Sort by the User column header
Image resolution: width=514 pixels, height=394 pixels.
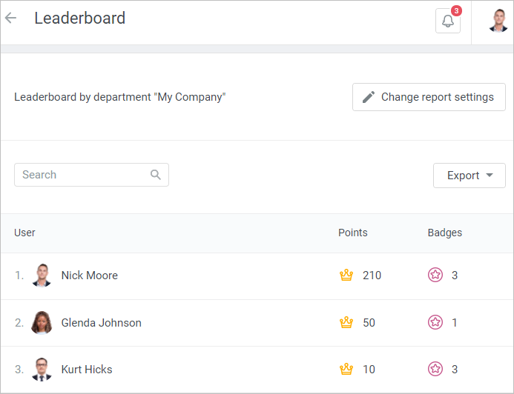24,233
